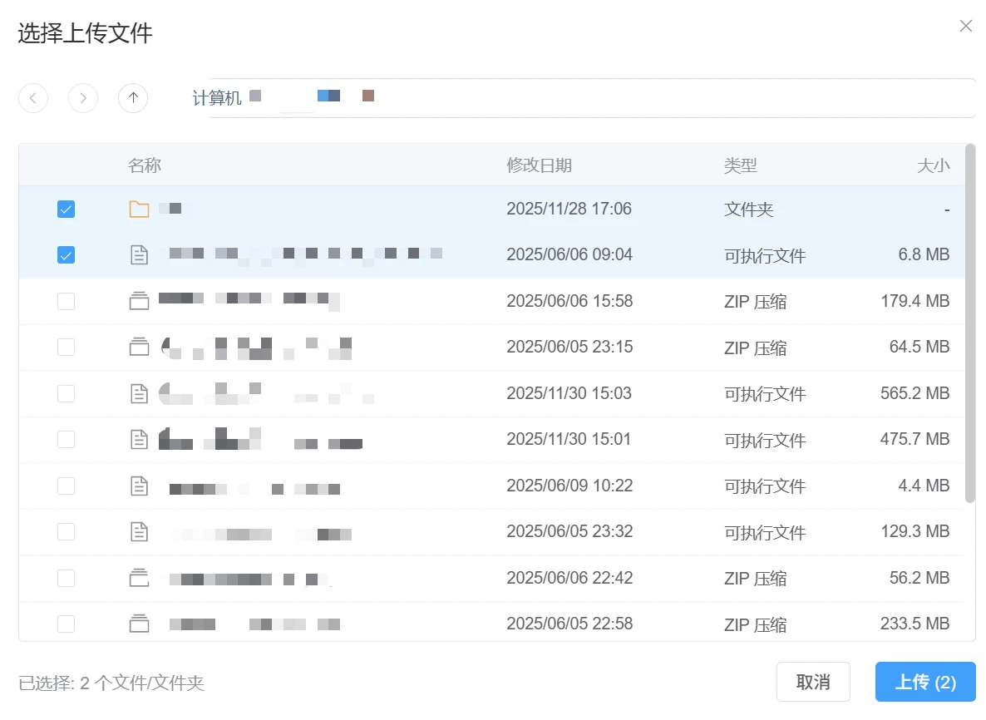Click the date 2025/06/05 22:58
Viewport: 986px width, 720px height.
(x=569, y=624)
